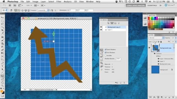177x99 pixels.
Task: Click the highlighted custom workspace button
Action: click(136, 5)
